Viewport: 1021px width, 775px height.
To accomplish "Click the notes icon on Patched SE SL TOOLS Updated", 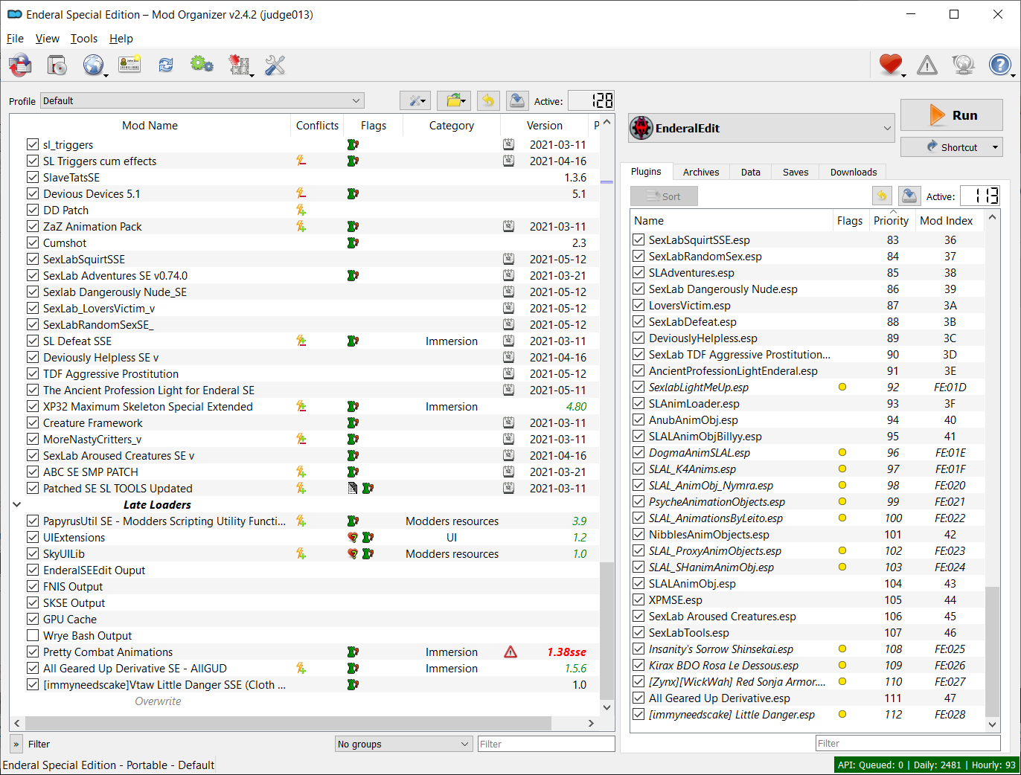I will coord(353,489).
